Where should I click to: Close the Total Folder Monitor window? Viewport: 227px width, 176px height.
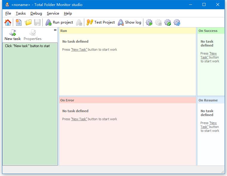217,5
